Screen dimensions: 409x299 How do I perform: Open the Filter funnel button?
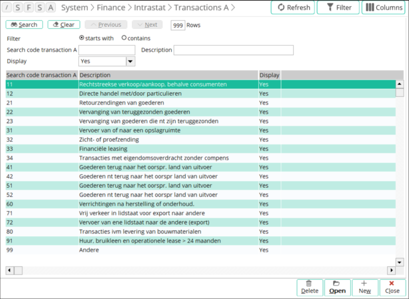click(338, 8)
